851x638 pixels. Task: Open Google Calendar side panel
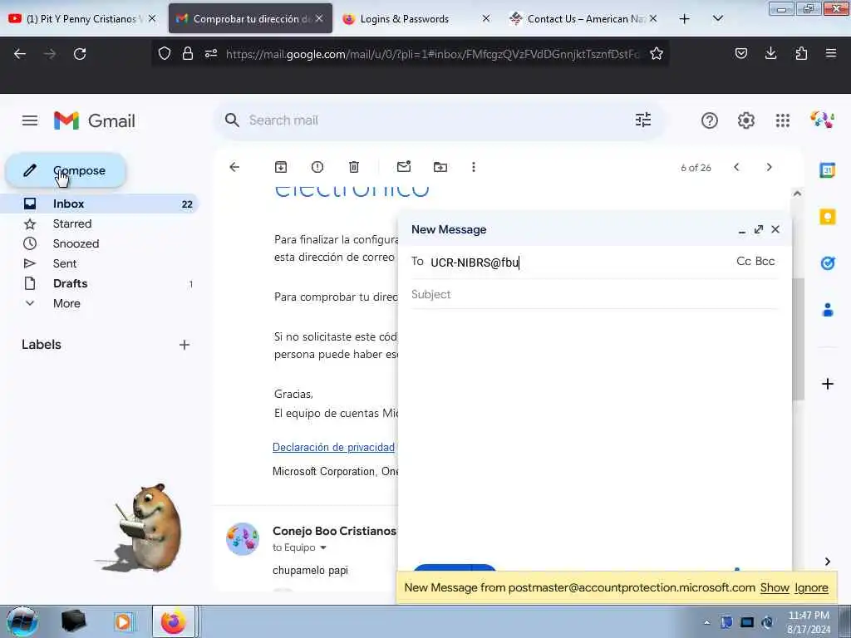(x=828, y=170)
